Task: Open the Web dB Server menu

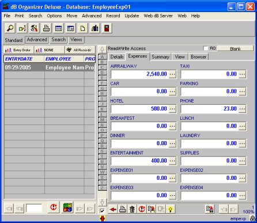Action: (158, 16)
